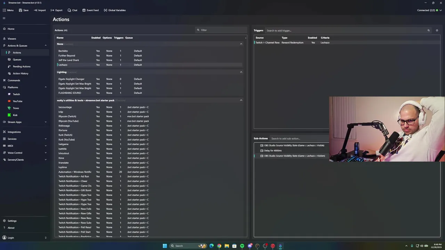Expand MIDI section

coord(46,146)
